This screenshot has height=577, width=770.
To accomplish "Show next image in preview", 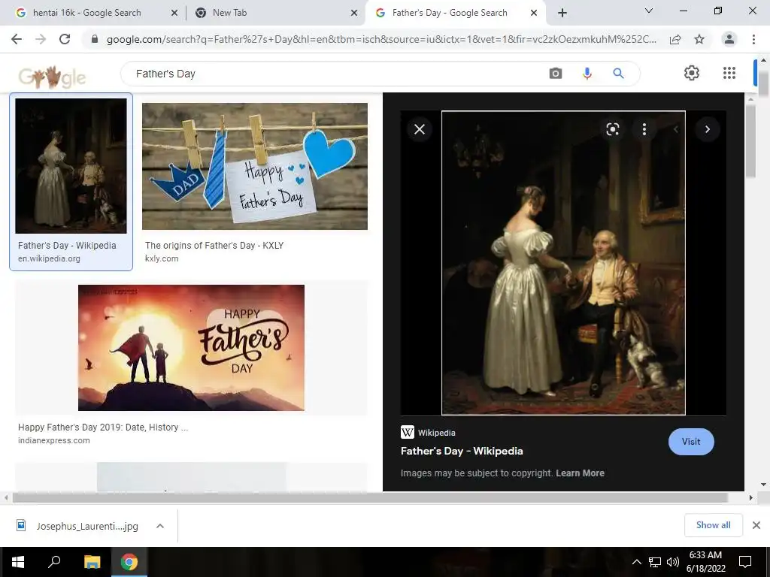I will click(x=707, y=129).
